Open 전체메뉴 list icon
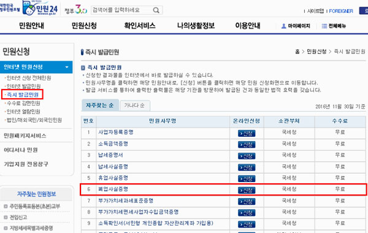This screenshot has width=368, height=233. [334, 26]
